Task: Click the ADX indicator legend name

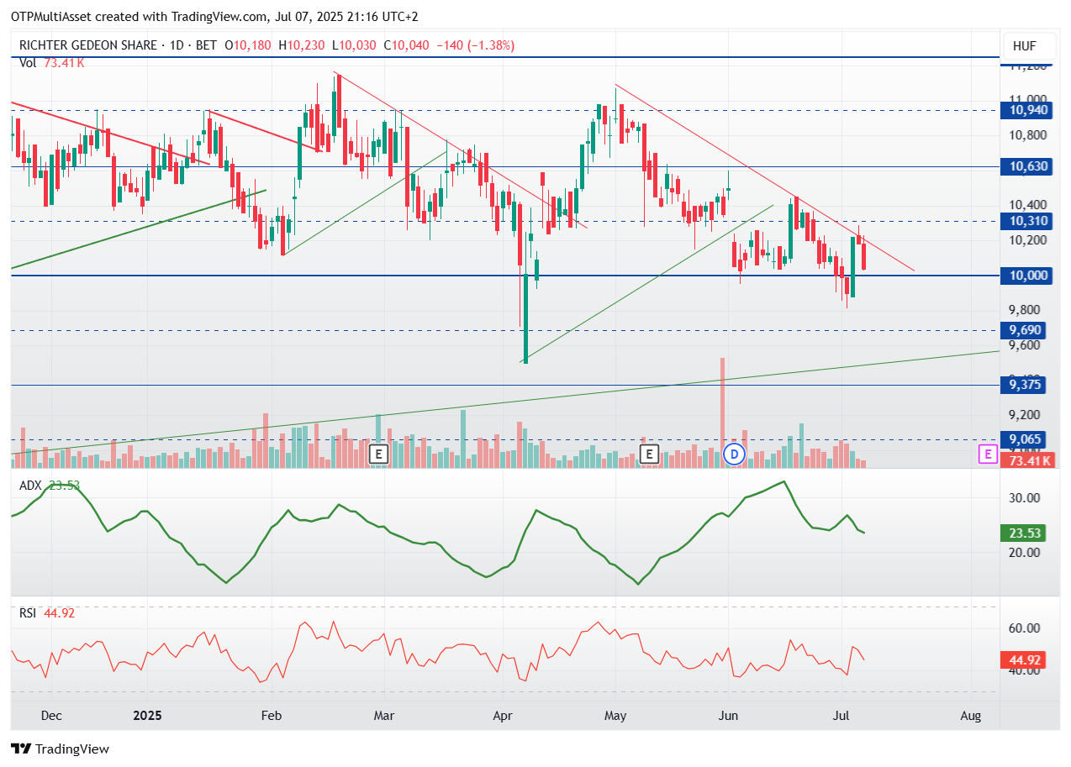Action: (30, 485)
